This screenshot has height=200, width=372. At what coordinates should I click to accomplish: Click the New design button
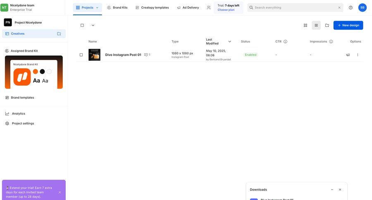tap(348, 25)
